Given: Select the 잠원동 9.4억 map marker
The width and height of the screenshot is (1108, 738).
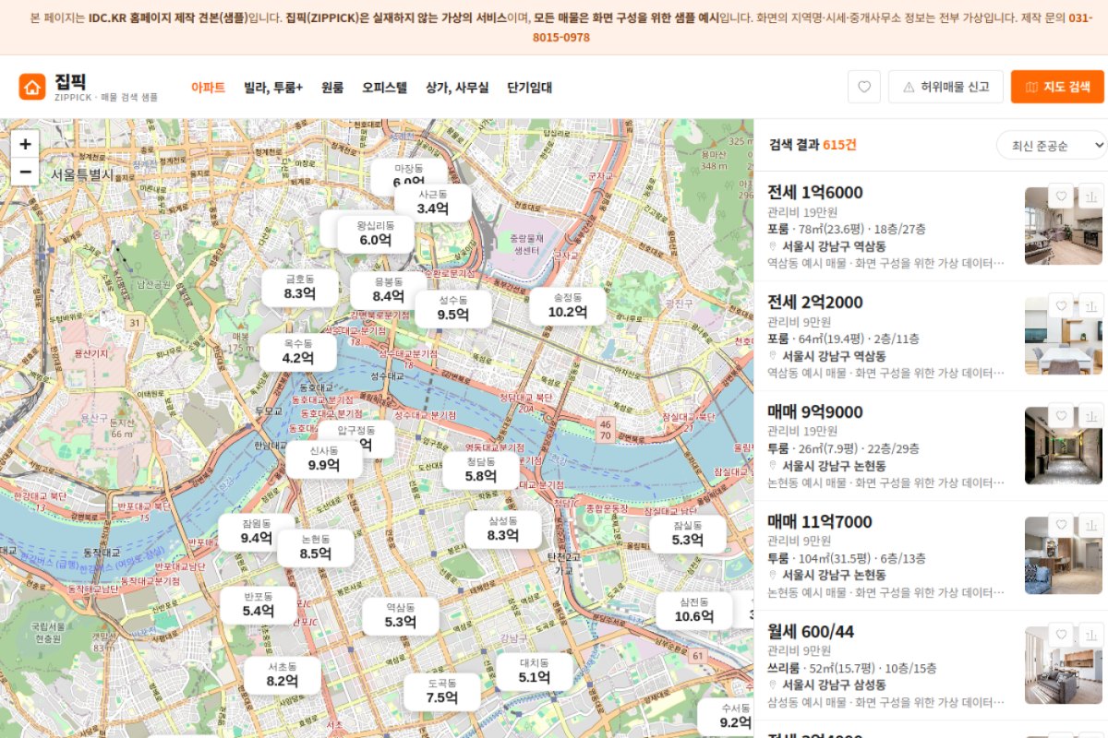Looking at the screenshot, I should coord(257,531).
